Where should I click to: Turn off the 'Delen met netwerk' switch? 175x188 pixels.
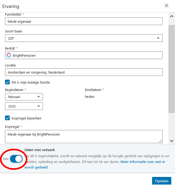tap(16, 159)
